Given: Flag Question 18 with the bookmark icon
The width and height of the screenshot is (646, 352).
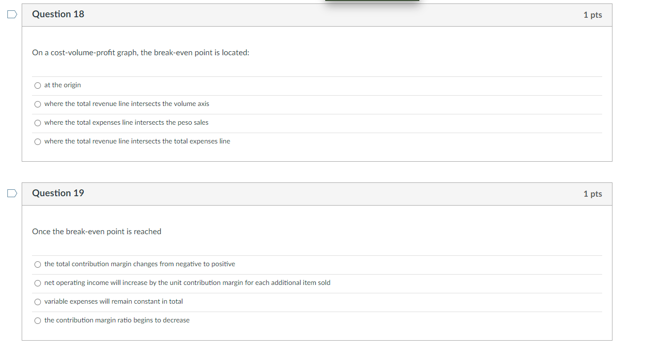Looking at the screenshot, I should point(12,15).
